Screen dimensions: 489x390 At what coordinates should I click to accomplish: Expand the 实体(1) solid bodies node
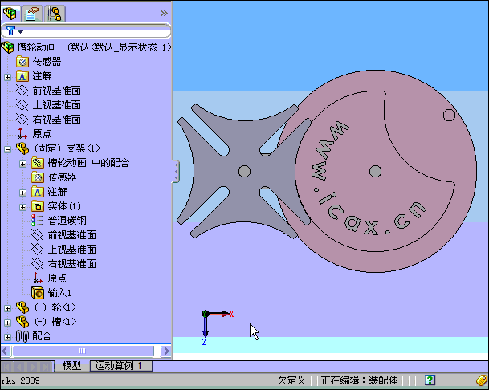pyautogui.click(x=22, y=207)
